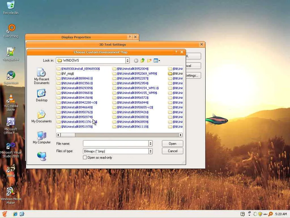Image resolution: width=290 pixels, height=218 pixels.
Task: Click the Open button
Action: coord(172,144)
